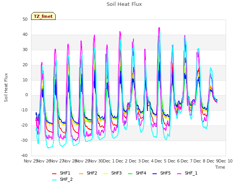Click the -20 y-axis tick label
The image size is (249, 187).
[24, 125]
